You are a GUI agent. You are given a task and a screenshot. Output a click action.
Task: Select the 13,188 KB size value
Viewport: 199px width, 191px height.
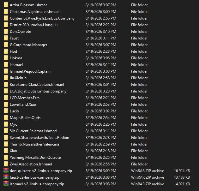pos(182,177)
